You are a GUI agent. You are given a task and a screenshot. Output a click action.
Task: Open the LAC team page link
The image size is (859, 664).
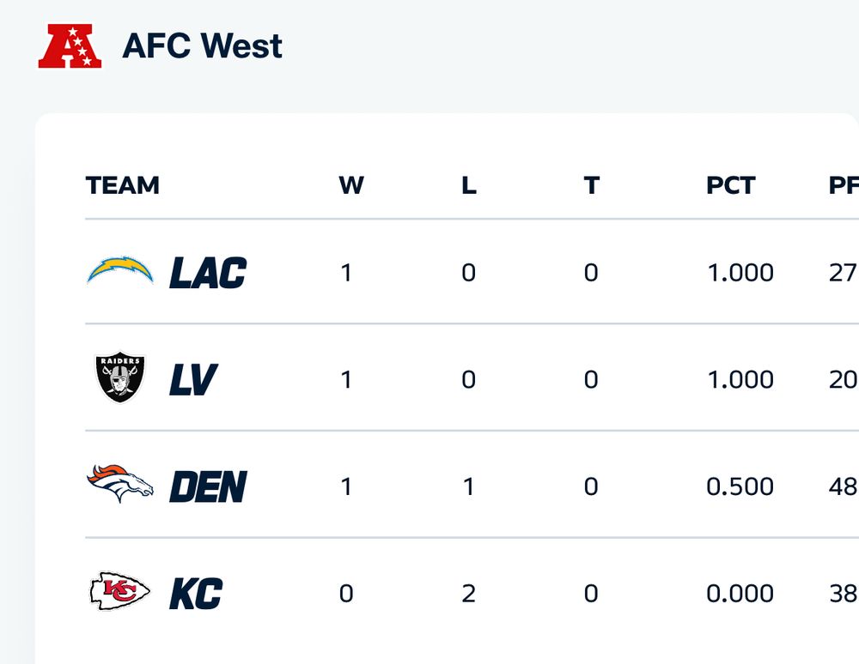click(x=208, y=273)
